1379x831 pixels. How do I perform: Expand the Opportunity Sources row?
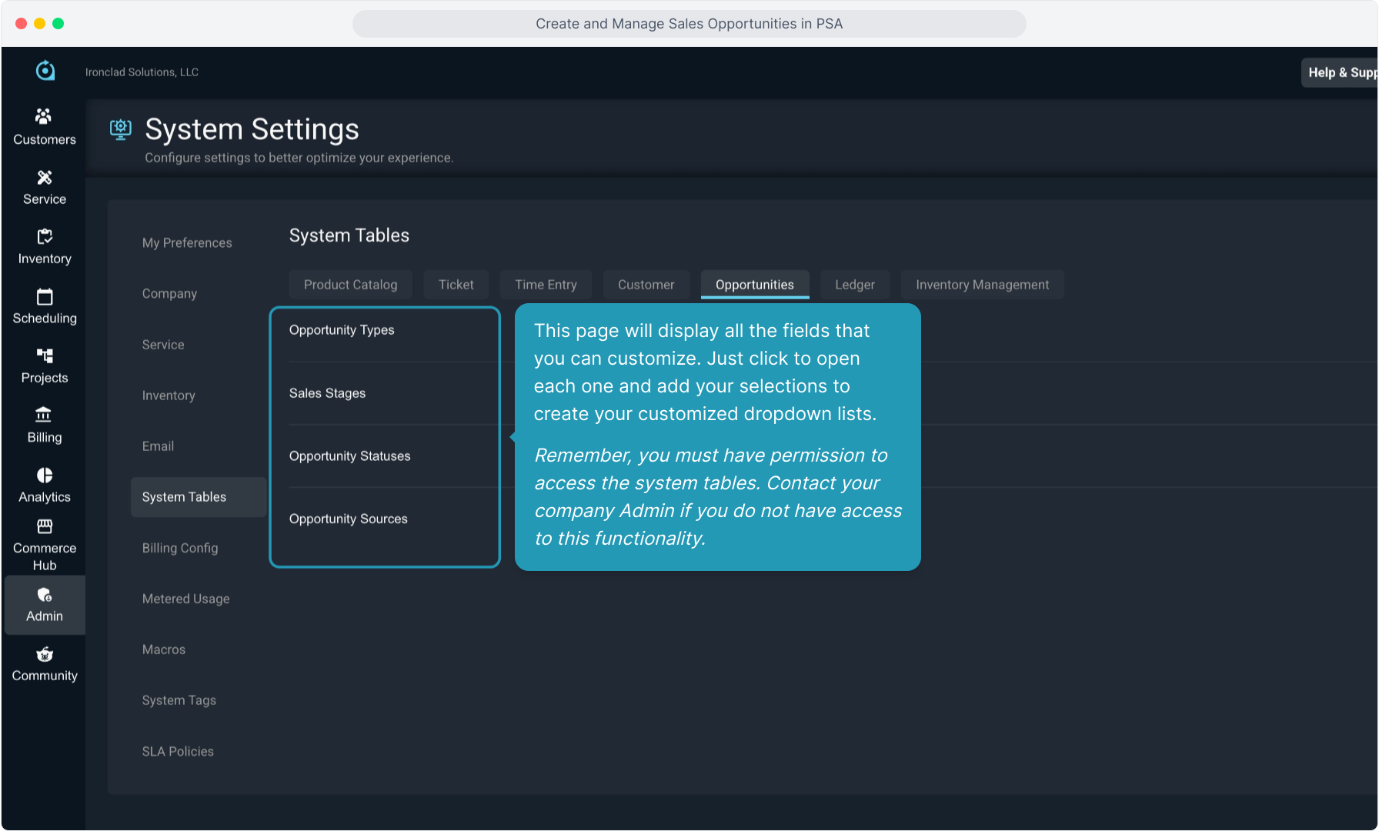click(x=348, y=519)
